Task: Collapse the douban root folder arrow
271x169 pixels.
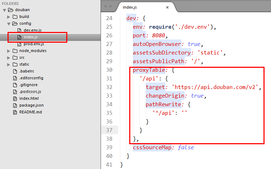Action: point(5,10)
